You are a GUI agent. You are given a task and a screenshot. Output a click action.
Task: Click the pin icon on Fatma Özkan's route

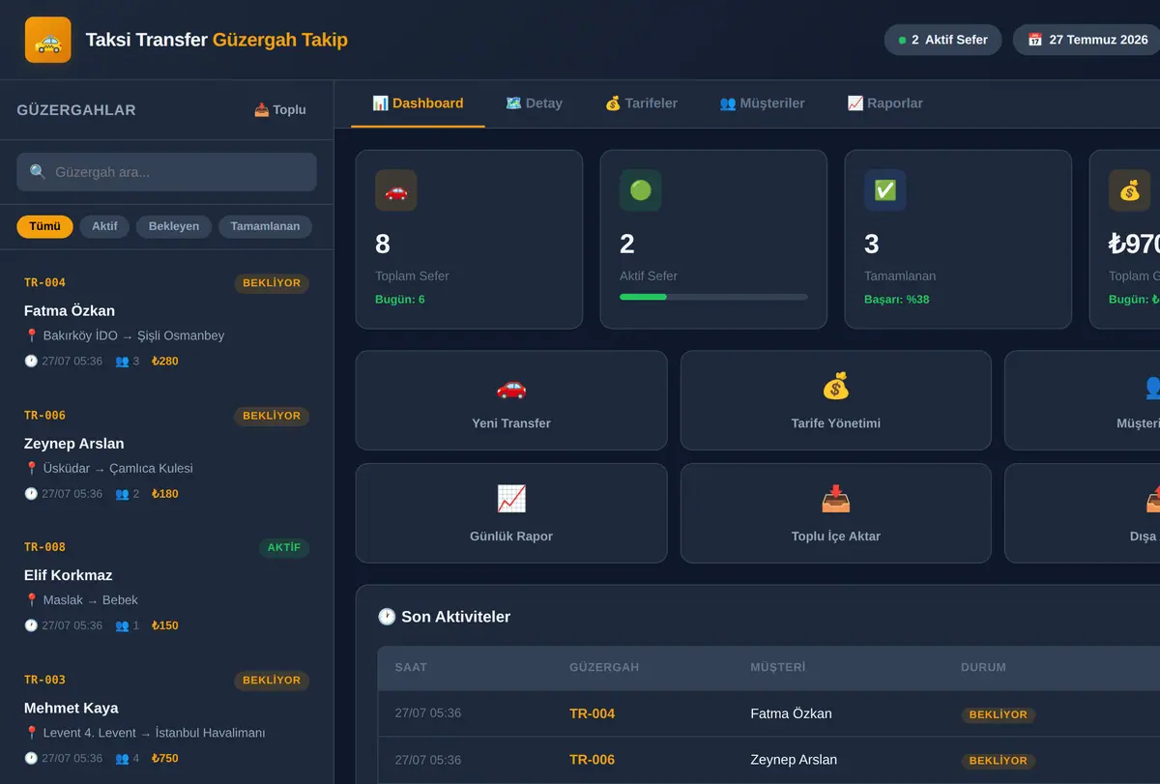[x=31, y=335]
